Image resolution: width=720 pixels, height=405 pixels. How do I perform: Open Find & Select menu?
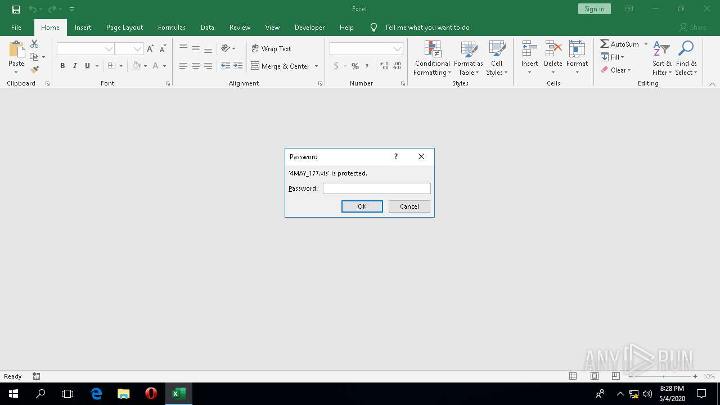click(x=686, y=58)
